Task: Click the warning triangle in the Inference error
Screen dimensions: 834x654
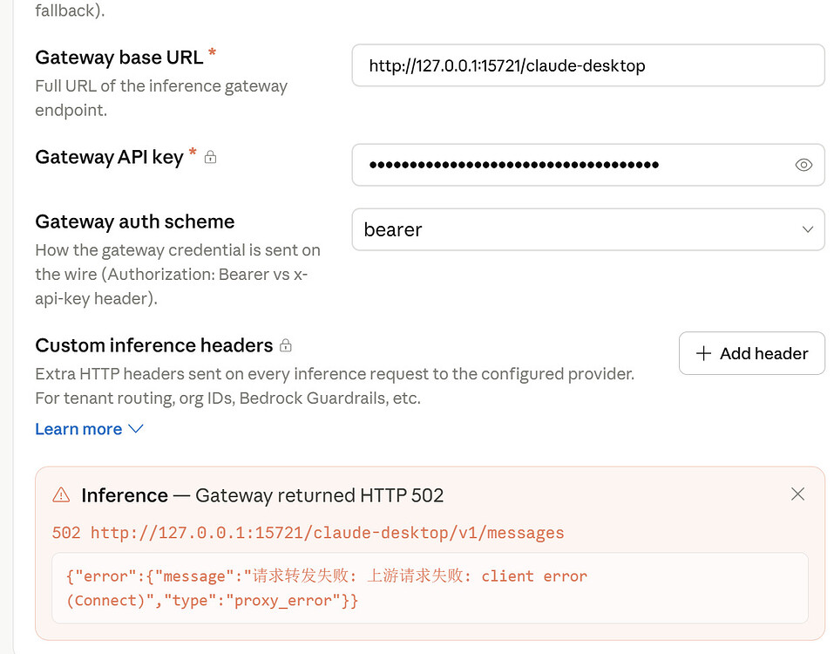Action: tap(61, 495)
